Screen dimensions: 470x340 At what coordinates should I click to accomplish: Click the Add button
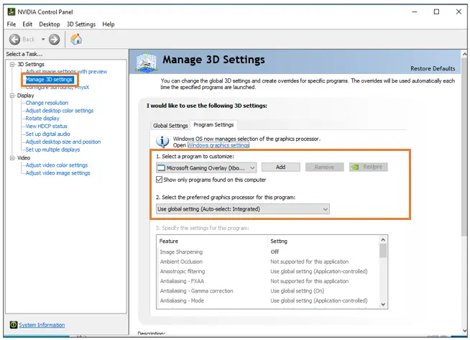[280, 167]
